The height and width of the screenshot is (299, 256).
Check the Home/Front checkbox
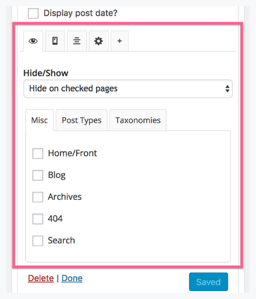pos(38,153)
